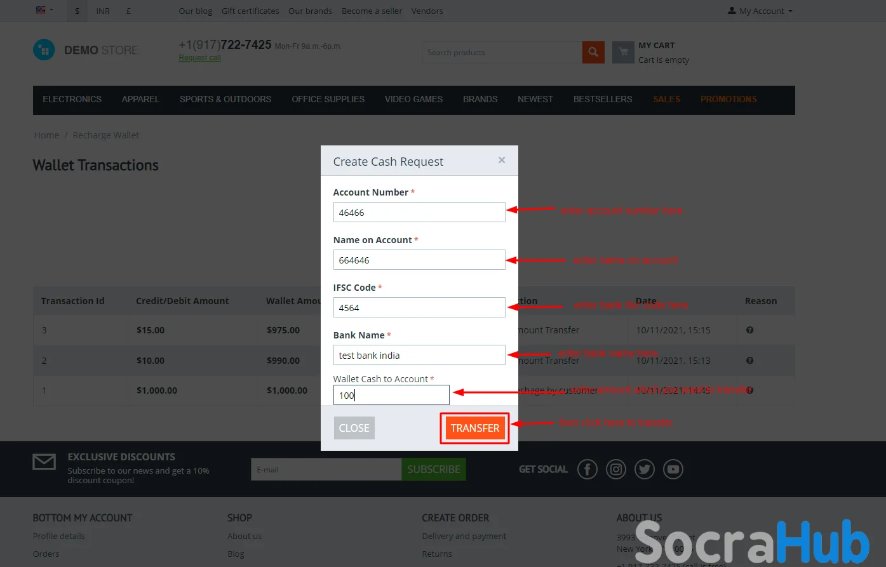Open the Apparel category menu

[x=140, y=100]
